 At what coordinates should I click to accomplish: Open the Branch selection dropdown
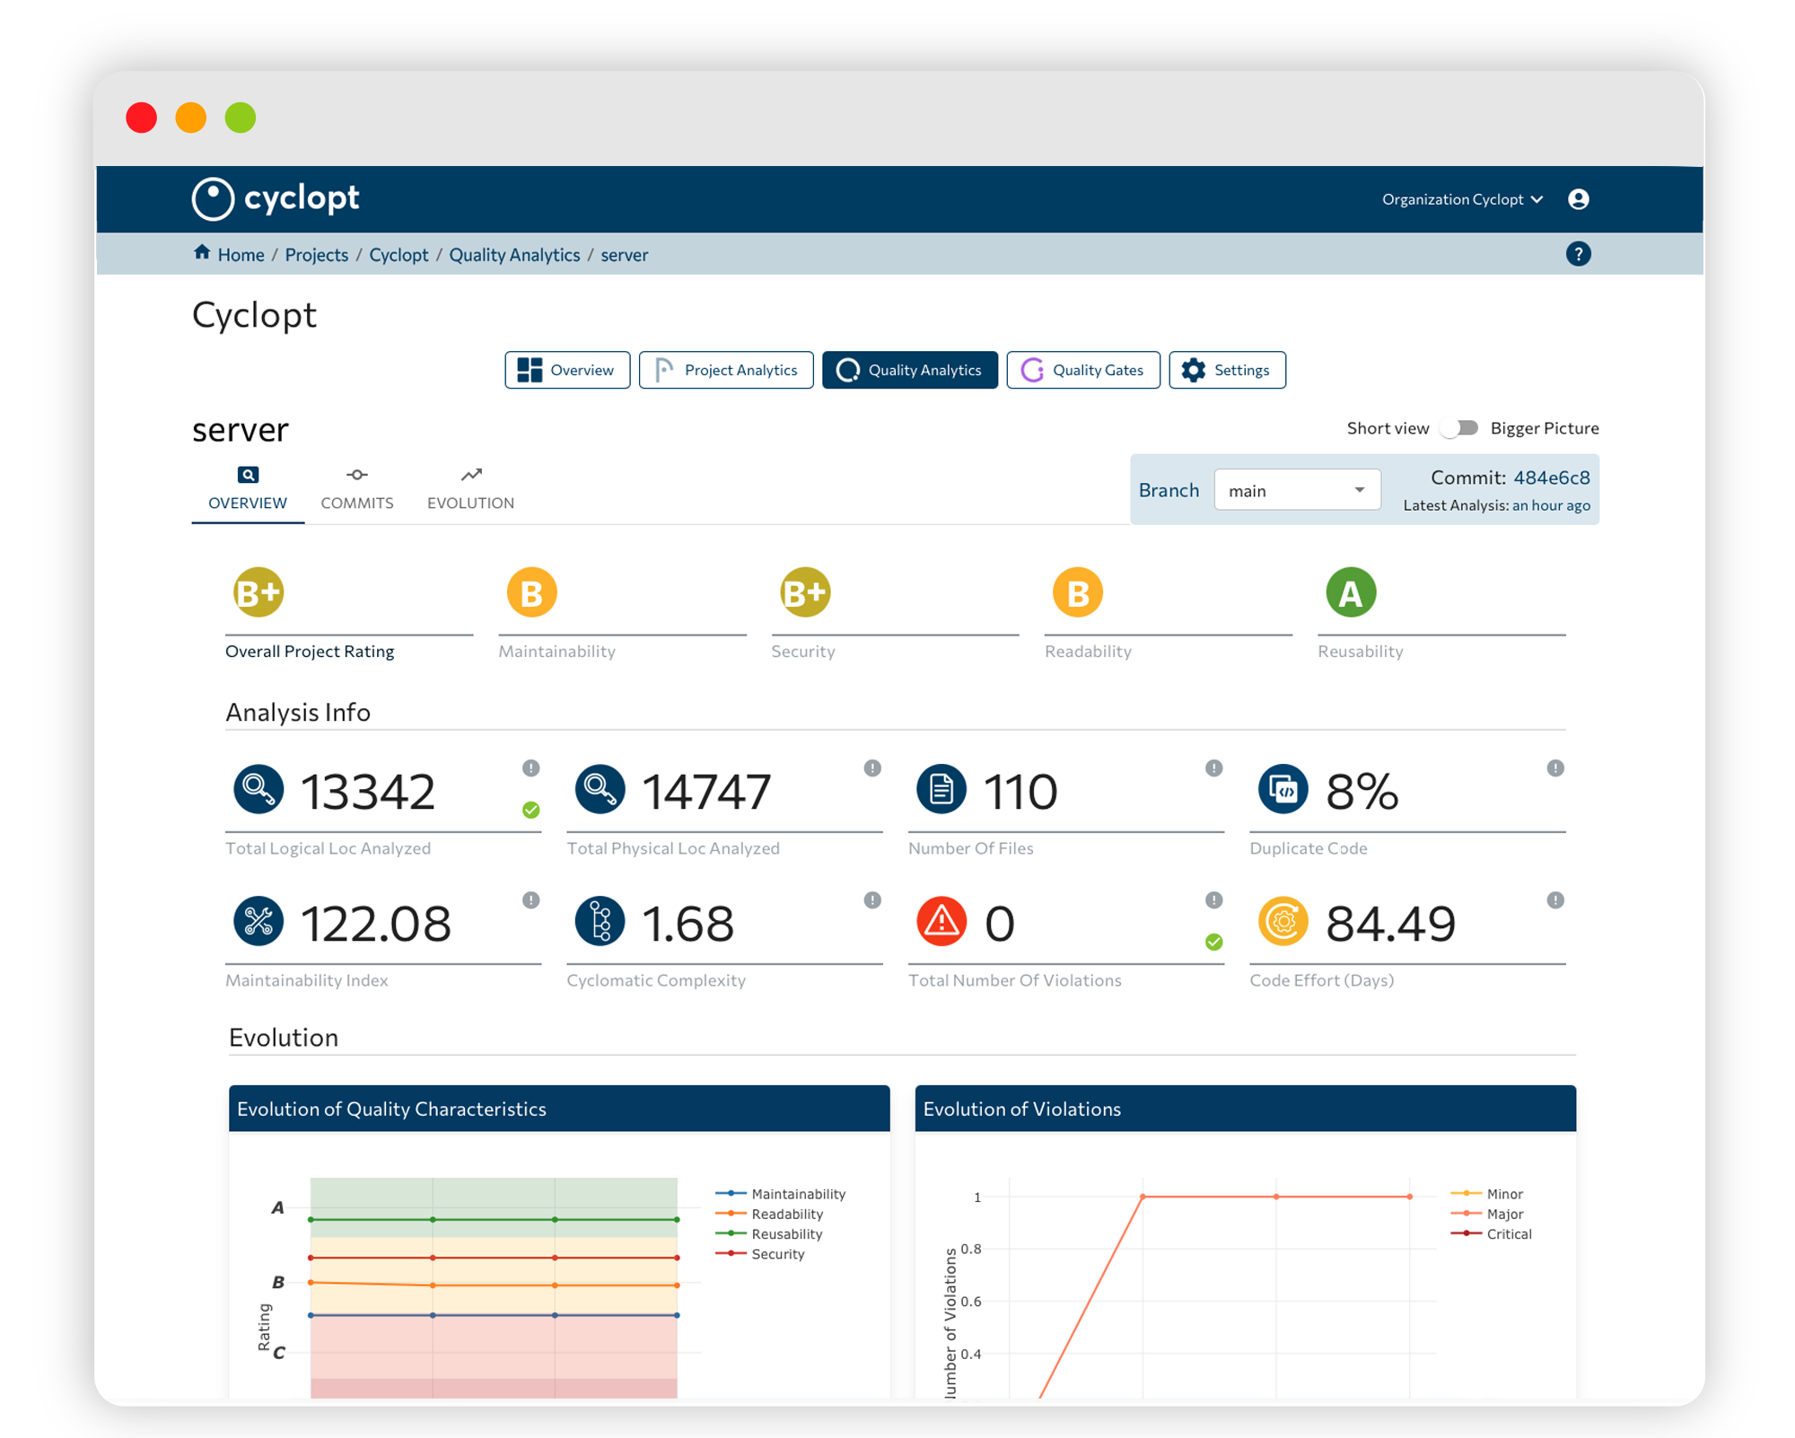point(1358,489)
